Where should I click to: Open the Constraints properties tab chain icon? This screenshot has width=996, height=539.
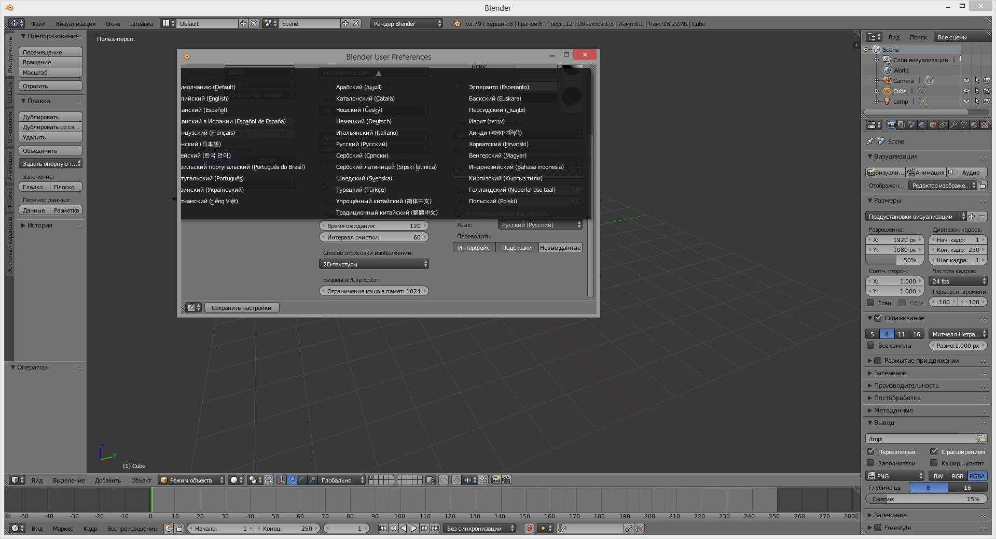(943, 125)
